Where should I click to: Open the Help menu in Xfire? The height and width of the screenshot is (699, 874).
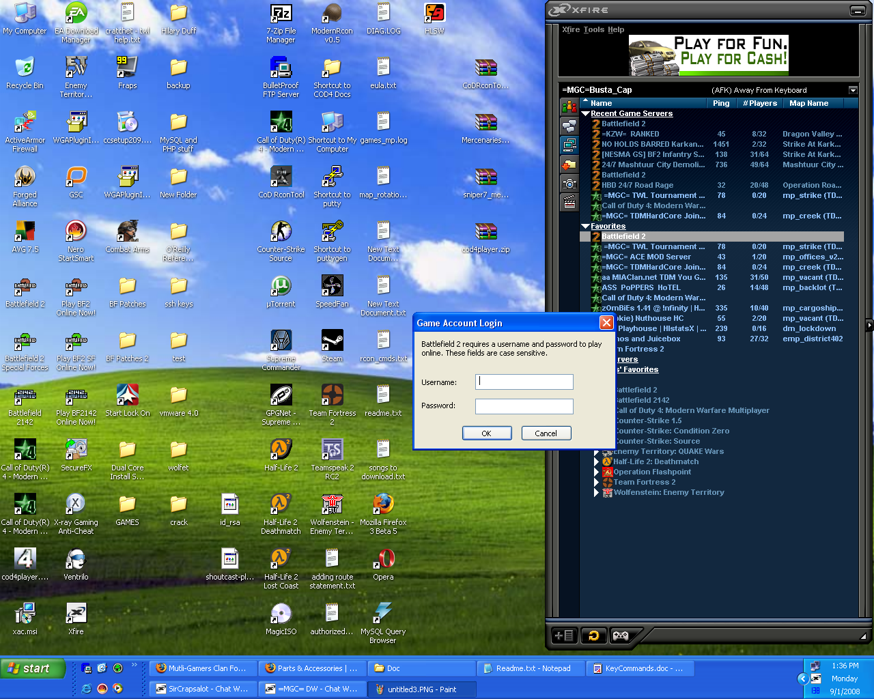point(616,29)
